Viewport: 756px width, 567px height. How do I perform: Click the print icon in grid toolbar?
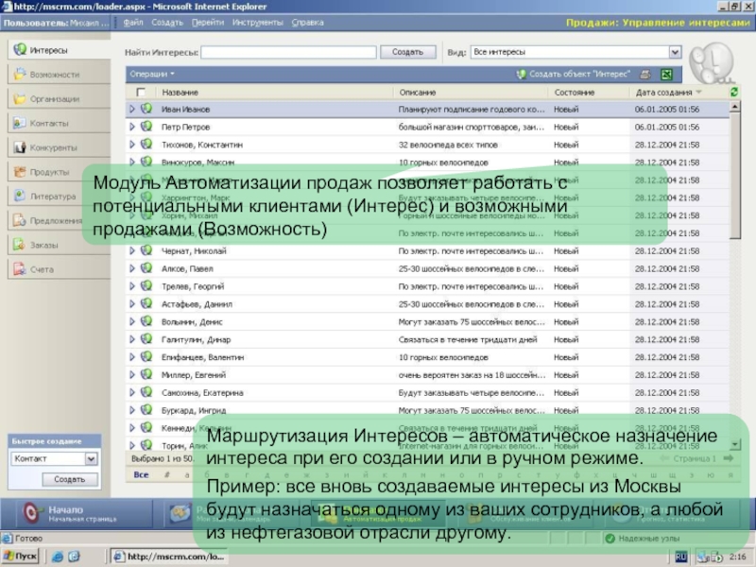[x=644, y=75]
